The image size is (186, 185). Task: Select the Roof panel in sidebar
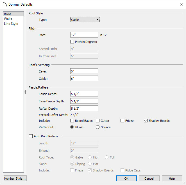tap(13, 14)
